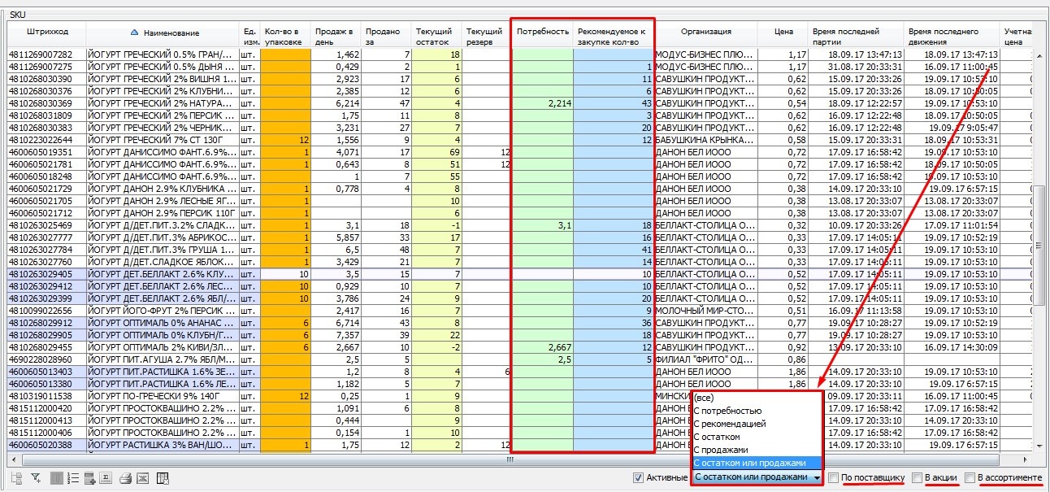This screenshot has height=492, width=1050.
Task: Click the printer icon
Action: (x=126, y=478)
